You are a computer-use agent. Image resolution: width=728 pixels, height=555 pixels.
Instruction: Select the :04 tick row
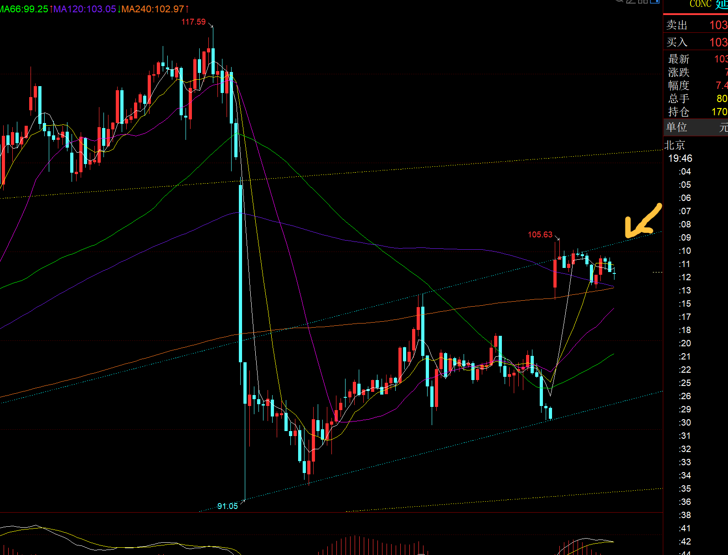685,172
